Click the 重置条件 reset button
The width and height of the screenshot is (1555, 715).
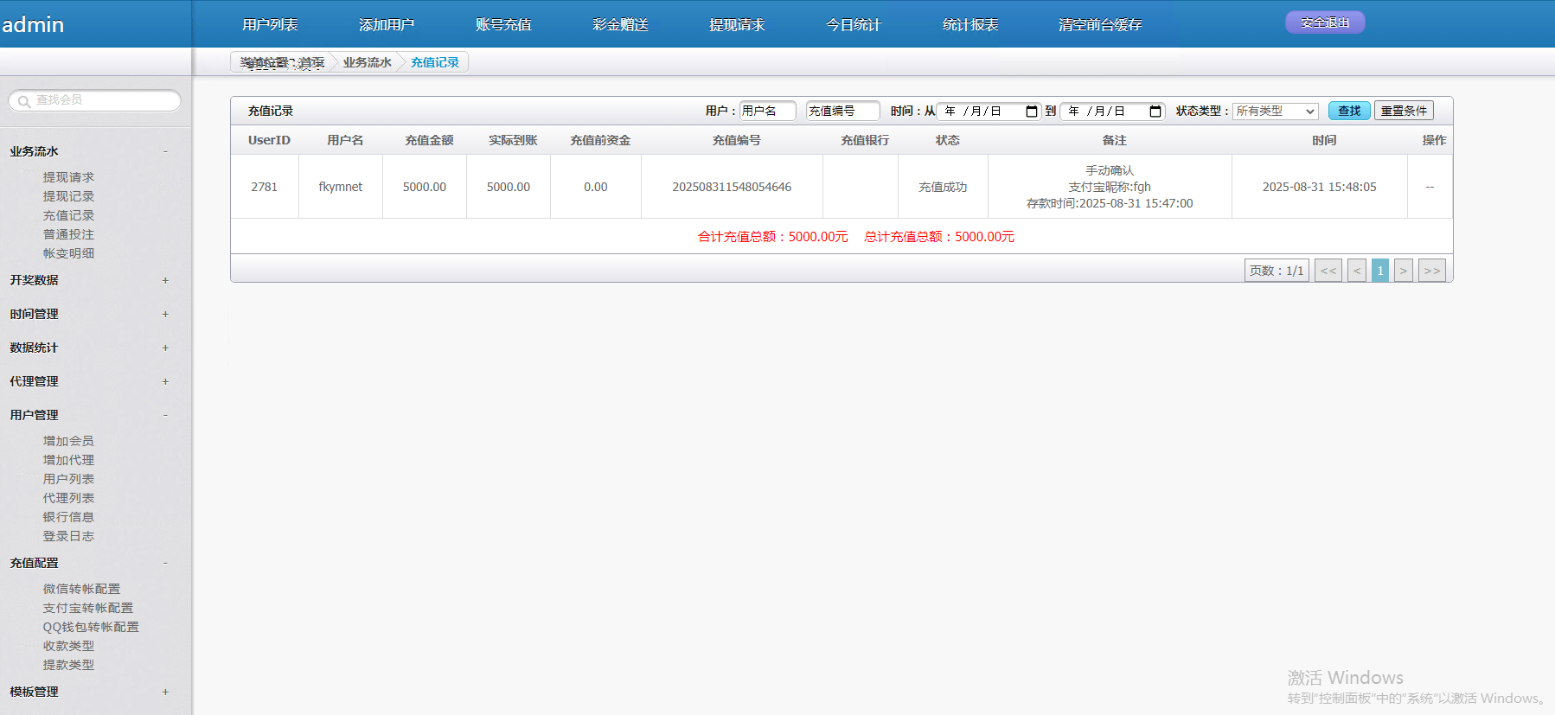(x=1403, y=111)
